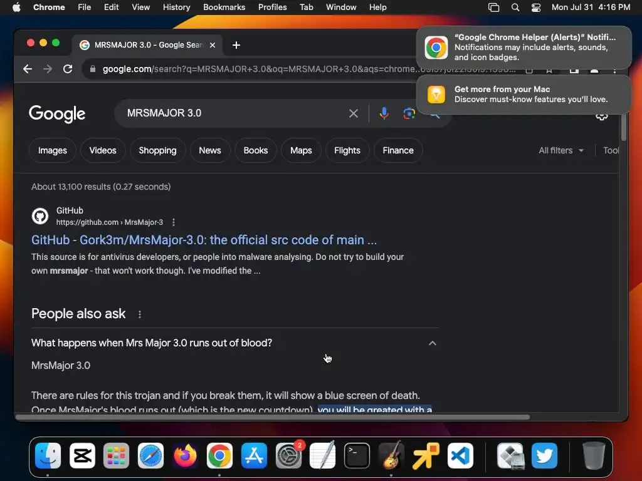642x481 pixels.
Task: Launch Twitter from the dock
Action: tap(545, 455)
